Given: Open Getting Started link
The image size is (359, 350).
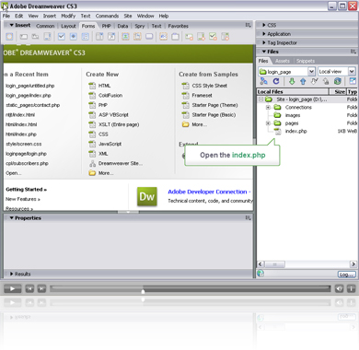Looking at the screenshot, I should pyautogui.click(x=26, y=190).
